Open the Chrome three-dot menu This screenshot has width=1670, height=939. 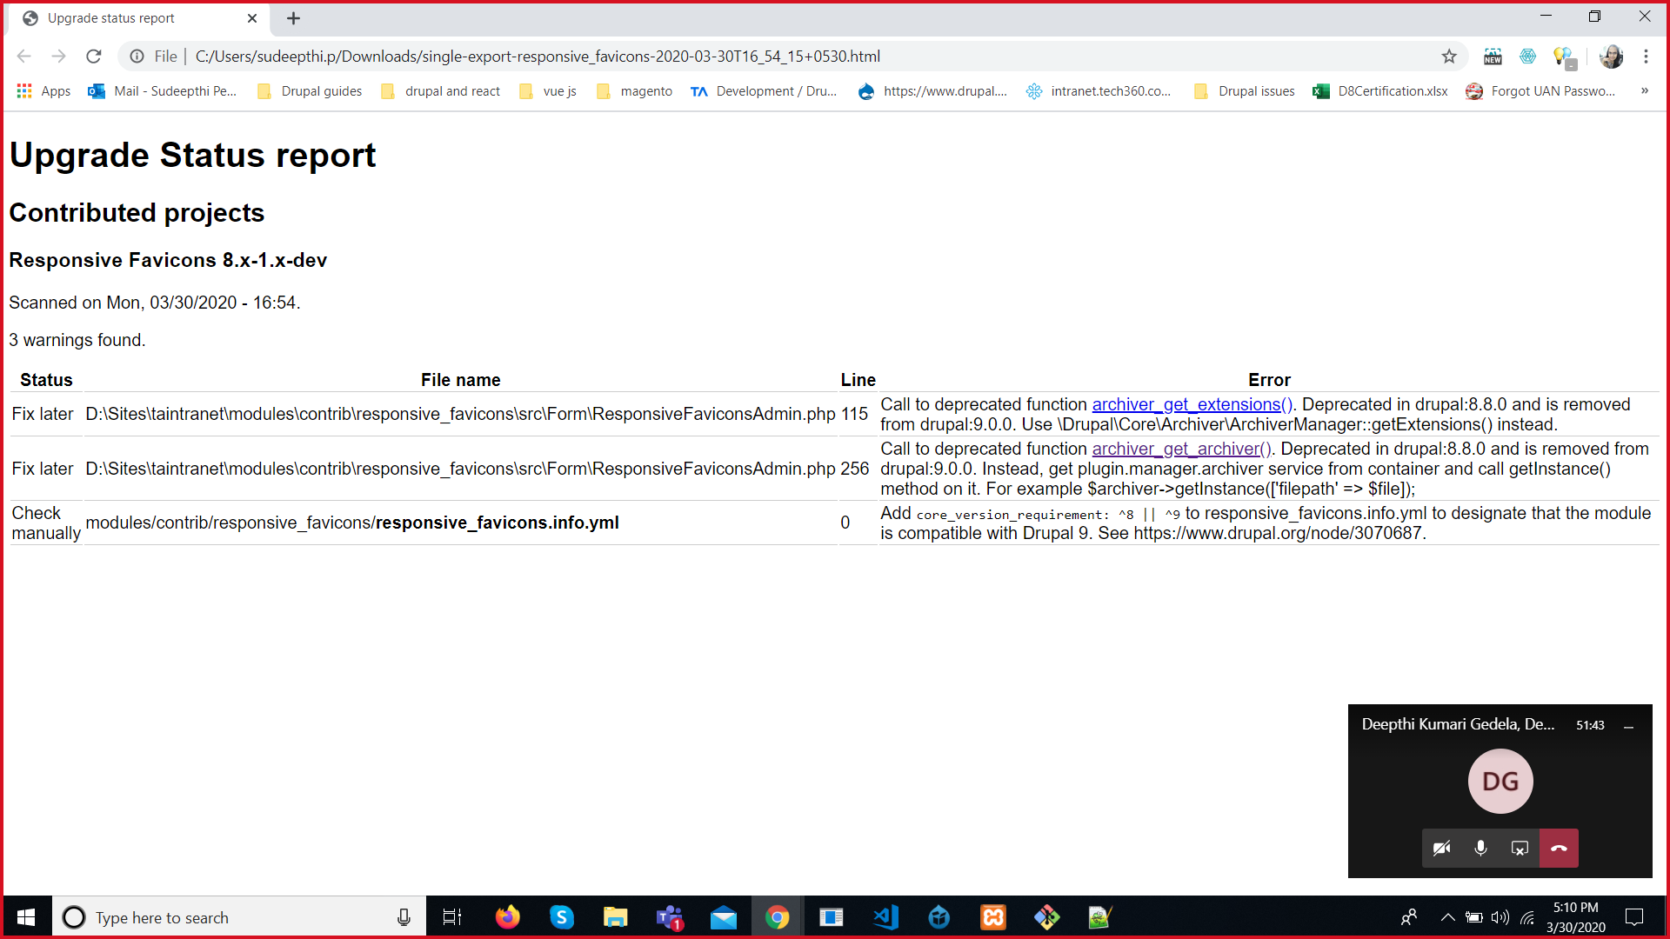tap(1646, 57)
